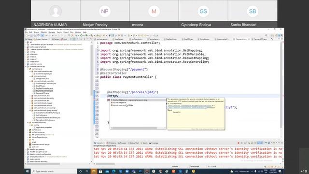Open the Refactor menu

(43, 32)
